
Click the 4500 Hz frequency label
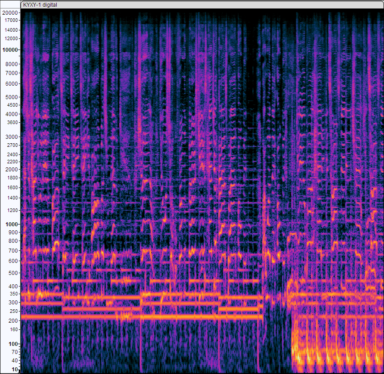tap(13, 105)
